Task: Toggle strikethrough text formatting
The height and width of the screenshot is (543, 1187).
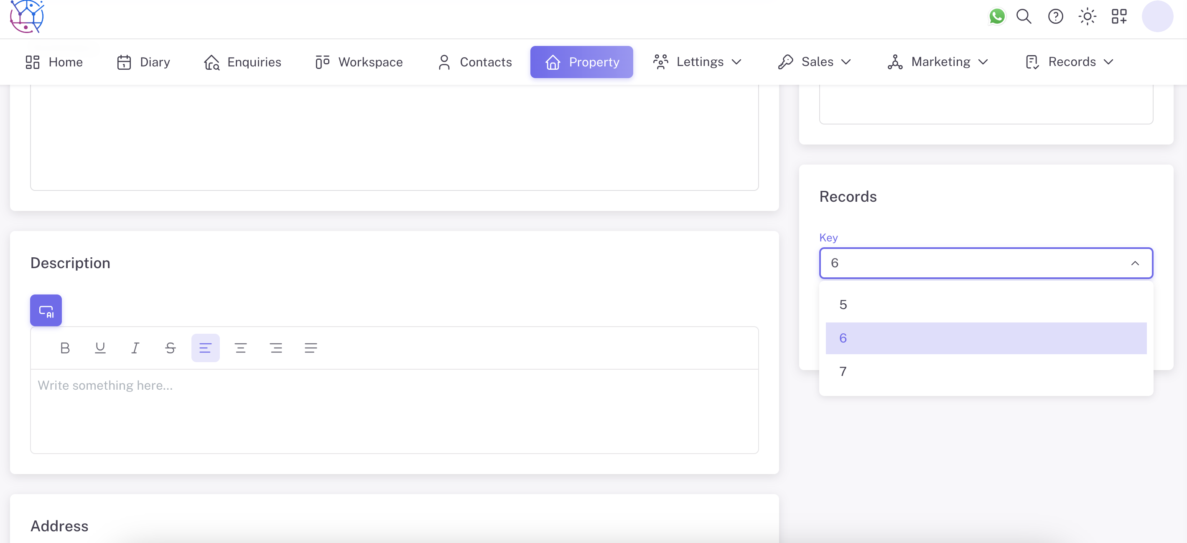Action: point(171,348)
